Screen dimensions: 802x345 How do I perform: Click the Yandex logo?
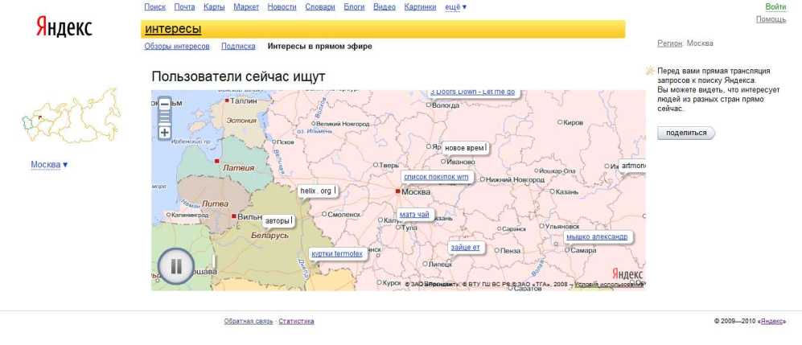pos(64,26)
